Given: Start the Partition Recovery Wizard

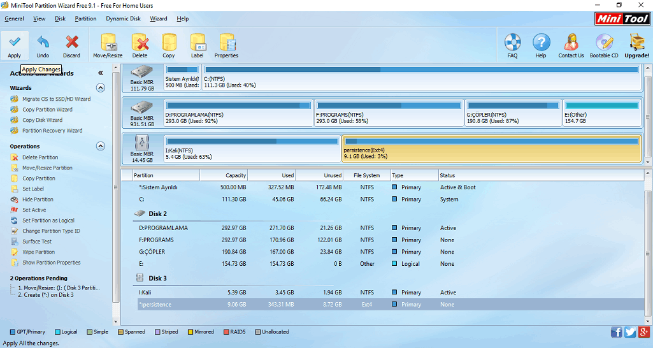Looking at the screenshot, I should [52, 131].
